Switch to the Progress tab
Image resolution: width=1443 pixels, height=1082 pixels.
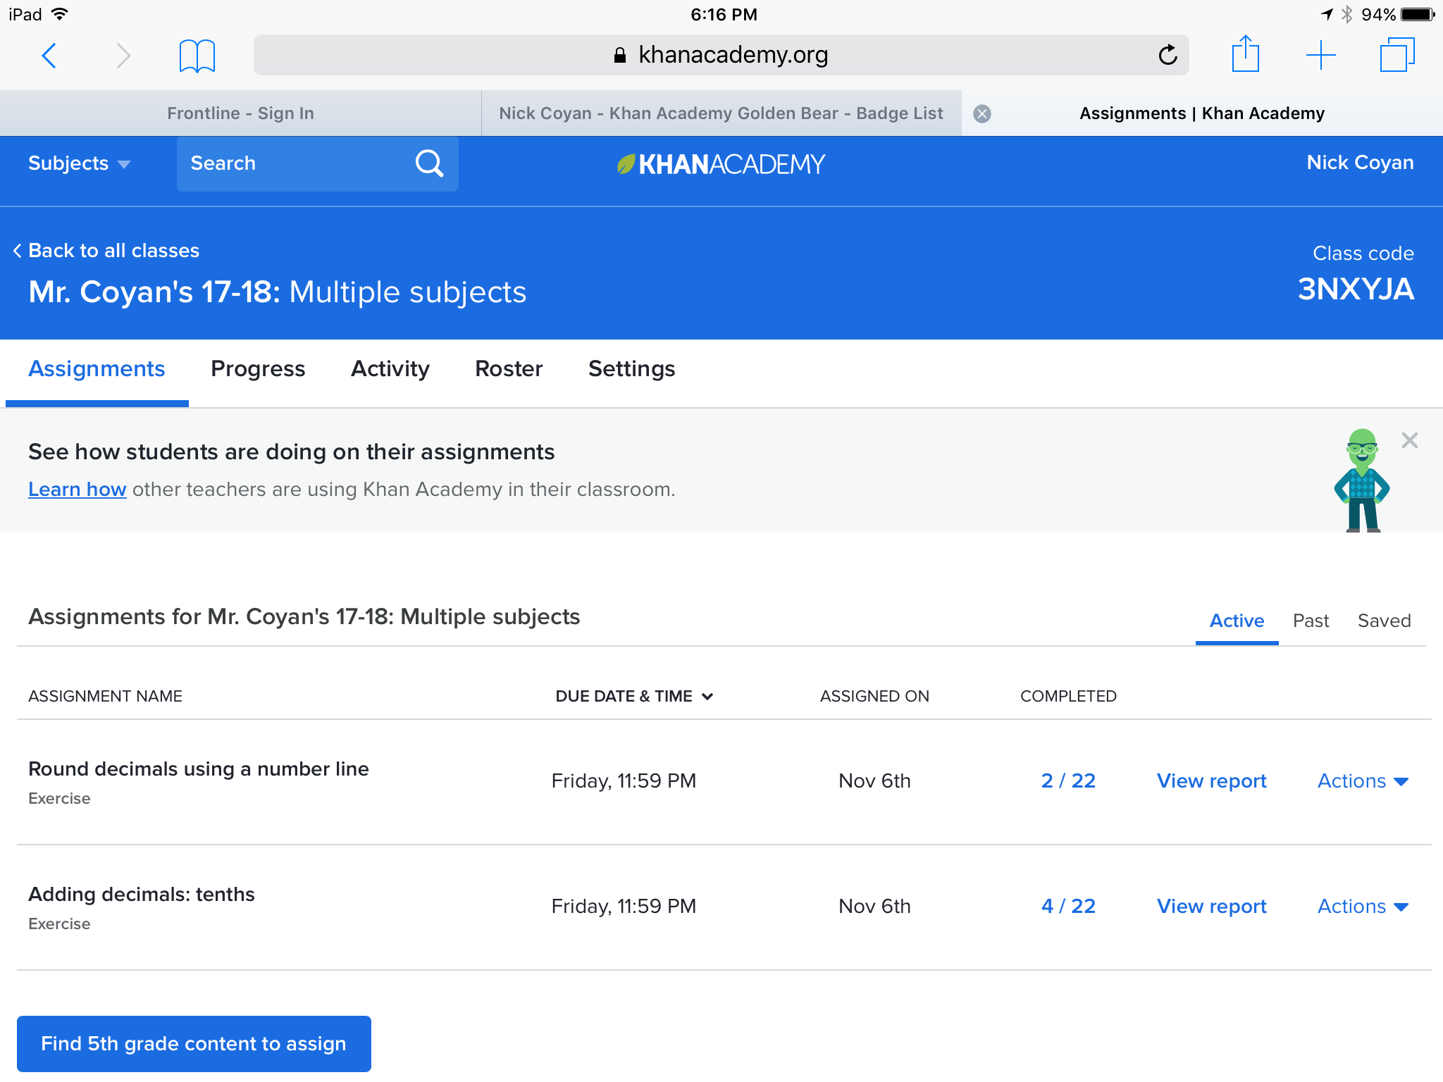(x=258, y=369)
